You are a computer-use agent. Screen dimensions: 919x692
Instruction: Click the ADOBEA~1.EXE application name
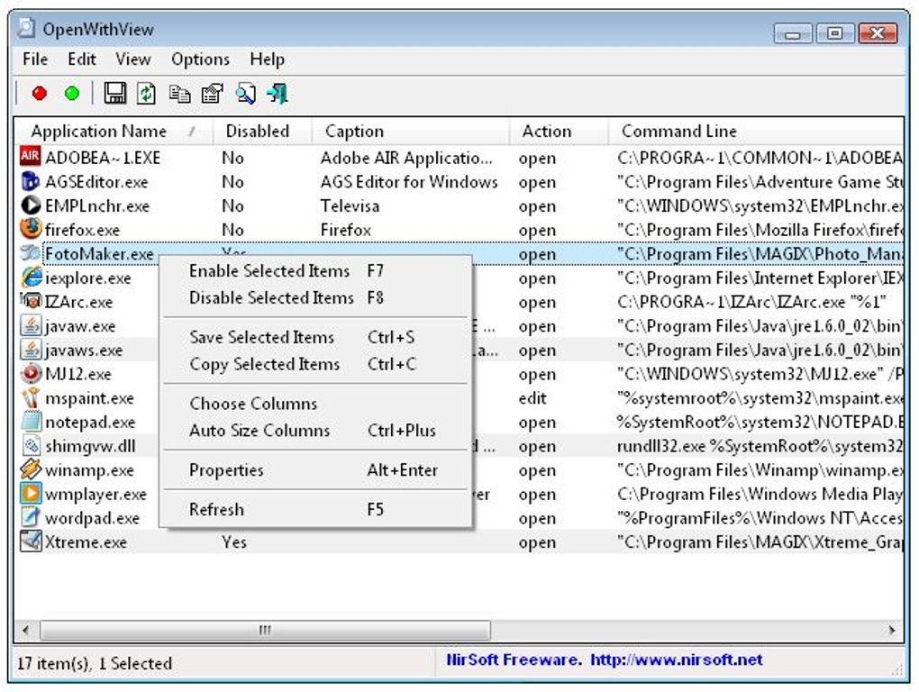(103, 158)
